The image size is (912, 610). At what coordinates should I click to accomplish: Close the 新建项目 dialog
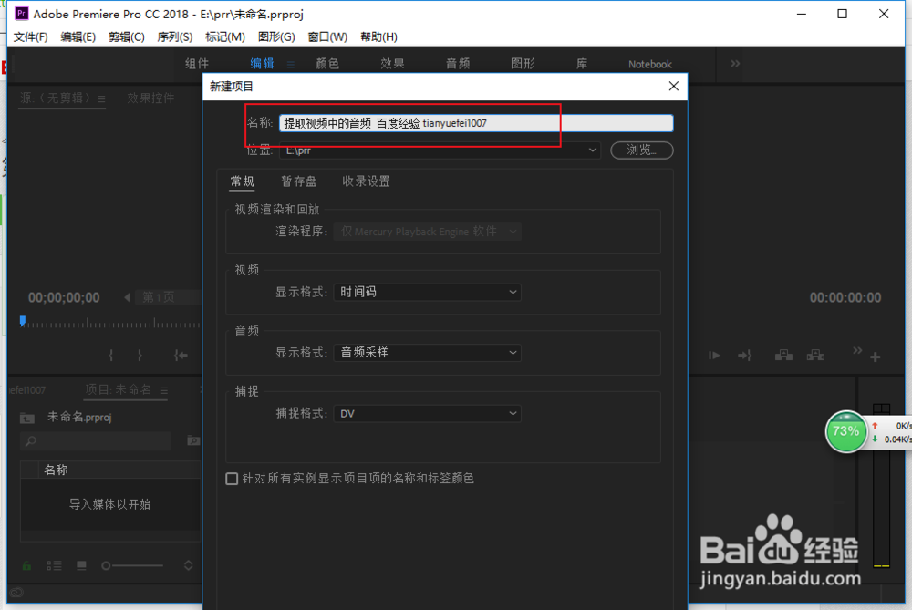674,86
